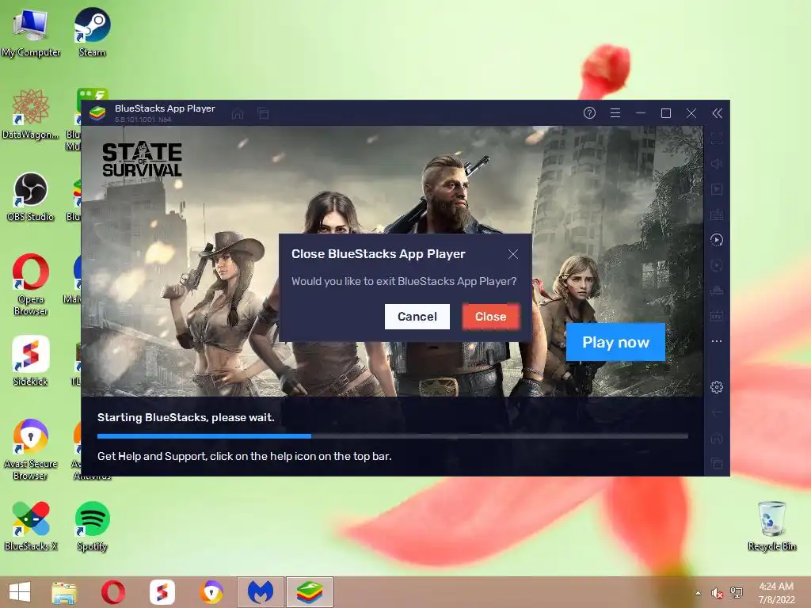Open File Explorer from the taskbar
811x608 pixels.
click(x=64, y=592)
